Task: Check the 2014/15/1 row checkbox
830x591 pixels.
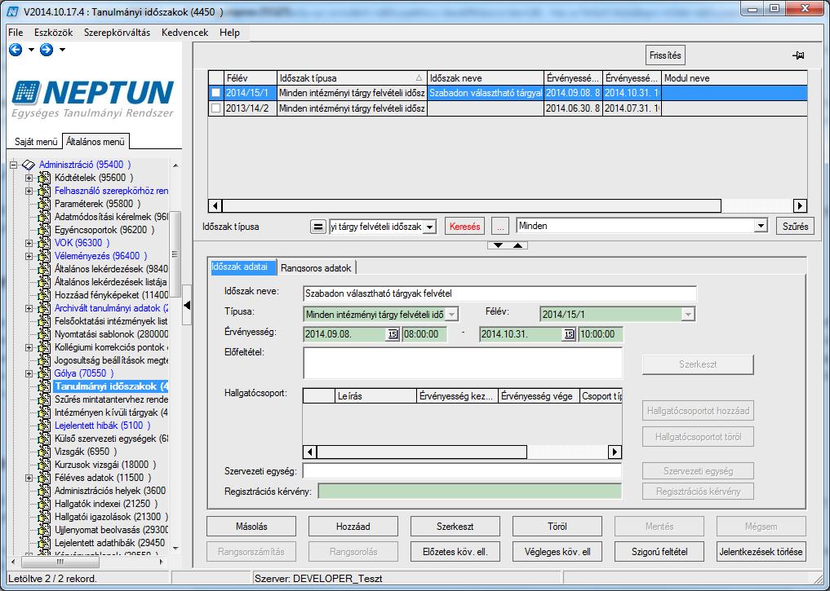Action: 216,92
